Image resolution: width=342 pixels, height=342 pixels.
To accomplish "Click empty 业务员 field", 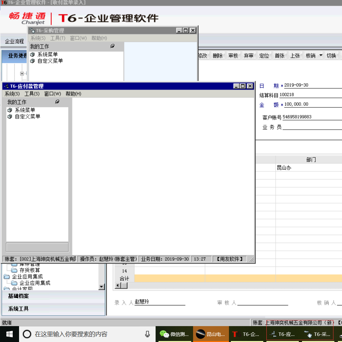I will [312, 127].
